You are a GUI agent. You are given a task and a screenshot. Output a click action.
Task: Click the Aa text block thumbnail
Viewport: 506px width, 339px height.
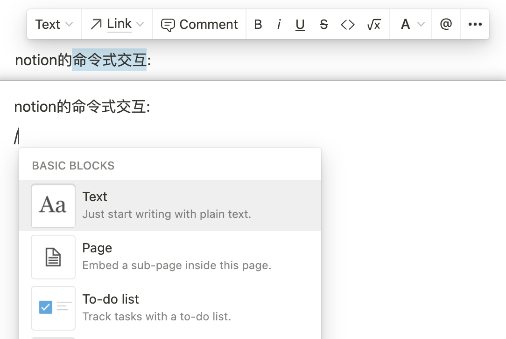(53, 206)
